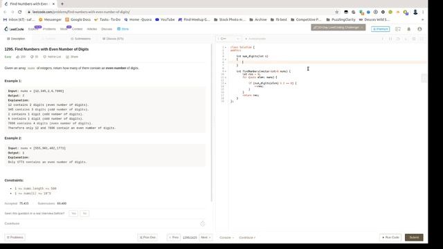Image resolution: width=443 pixels, height=249 pixels.
Task: Open the Tasks - To-Do bookmark
Action: coord(107,19)
